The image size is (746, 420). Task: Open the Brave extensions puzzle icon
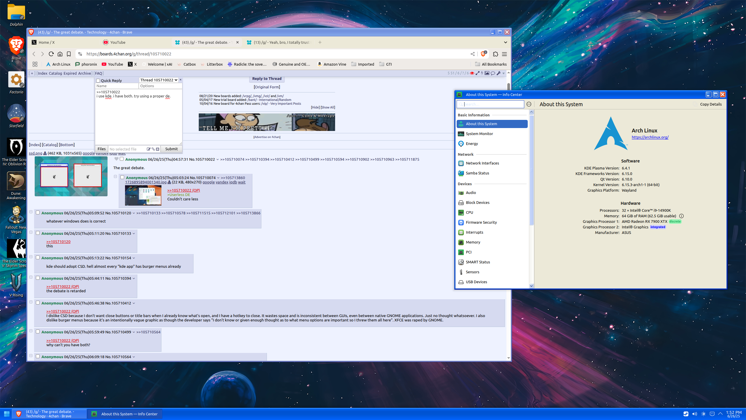pyautogui.click(x=495, y=54)
